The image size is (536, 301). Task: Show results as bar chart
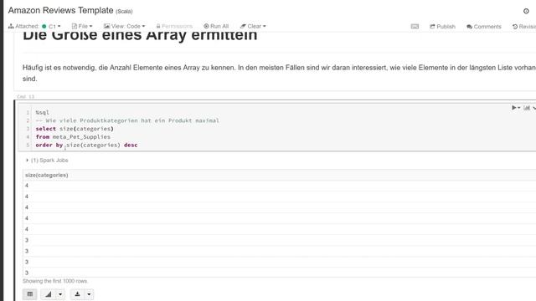(49, 294)
